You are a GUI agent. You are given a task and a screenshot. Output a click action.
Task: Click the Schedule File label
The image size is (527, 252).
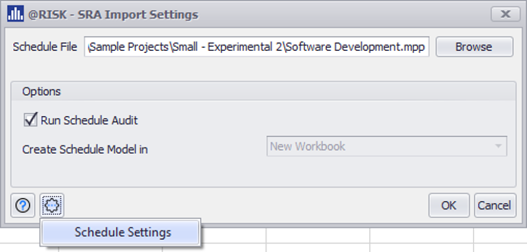click(x=45, y=47)
